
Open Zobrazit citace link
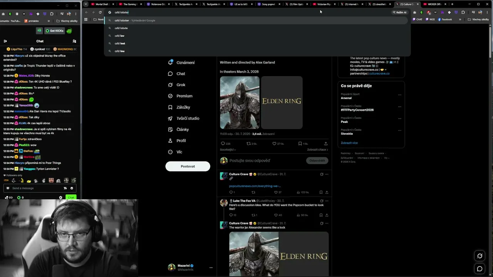tap(317, 150)
